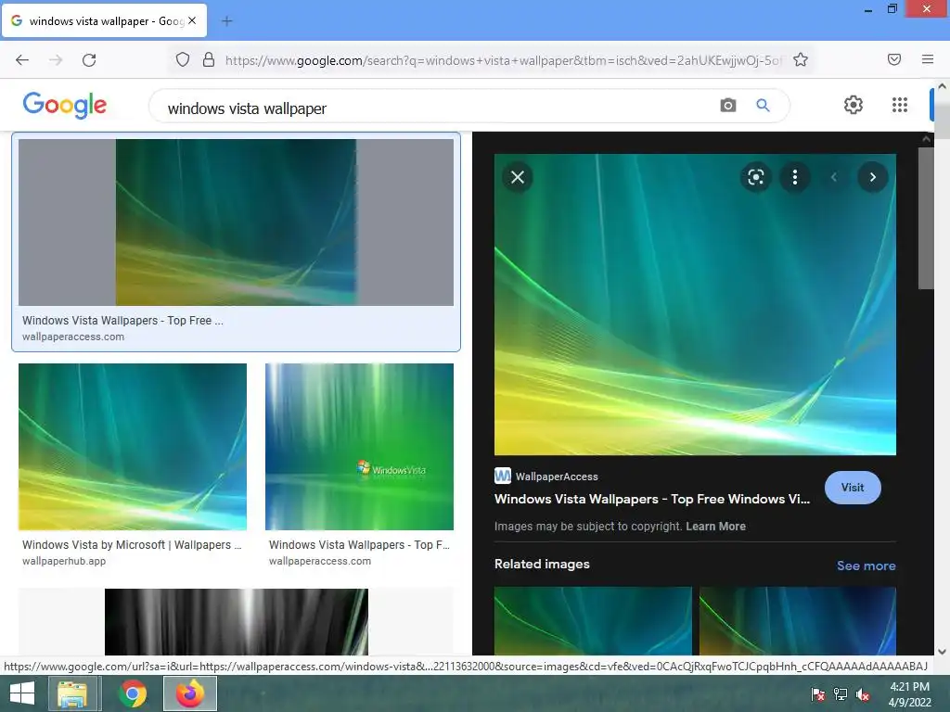Click the Visit button

pos(853,488)
